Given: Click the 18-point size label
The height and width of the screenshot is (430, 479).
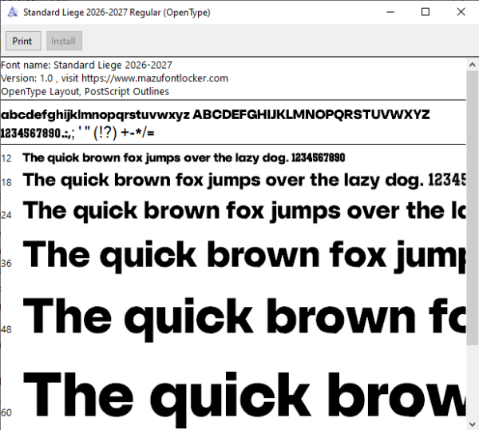Looking at the screenshot, I should pos(6,182).
